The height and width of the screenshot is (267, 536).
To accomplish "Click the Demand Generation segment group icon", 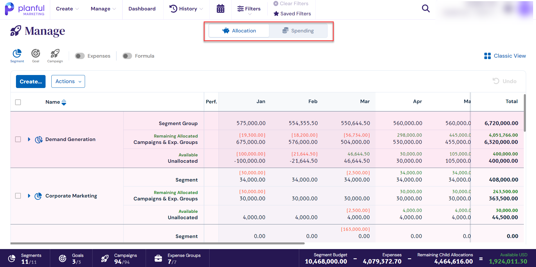I will click(39, 140).
